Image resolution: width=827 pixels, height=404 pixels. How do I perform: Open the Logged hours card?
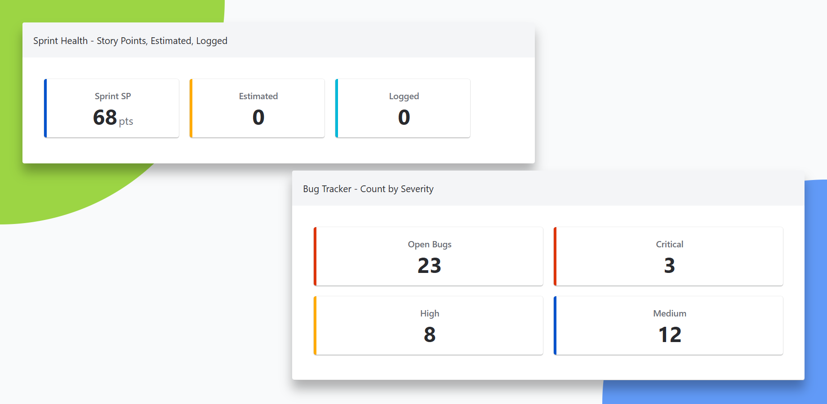(403, 108)
